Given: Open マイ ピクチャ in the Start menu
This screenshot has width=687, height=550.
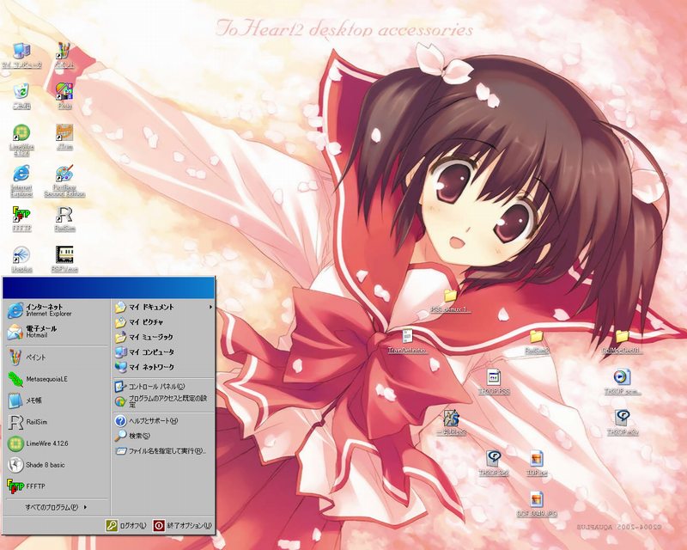Looking at the screenshot, I should [x=163, y=322].
